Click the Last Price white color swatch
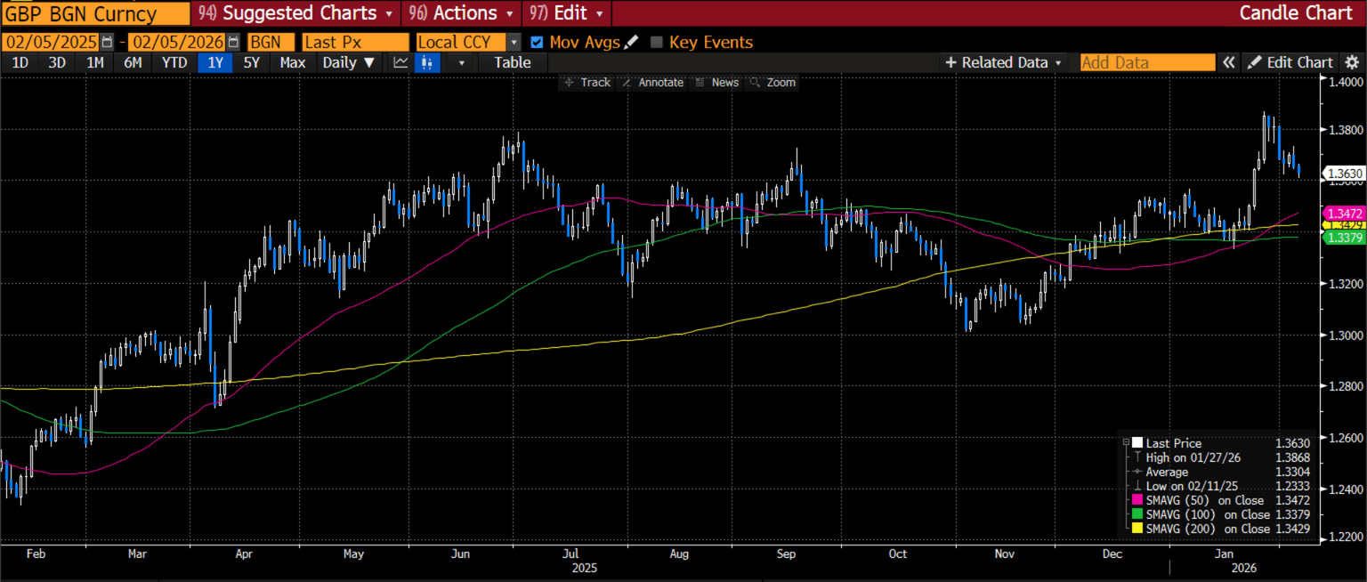Screen dimensions: 1367x582 [x=1137, y=442]
